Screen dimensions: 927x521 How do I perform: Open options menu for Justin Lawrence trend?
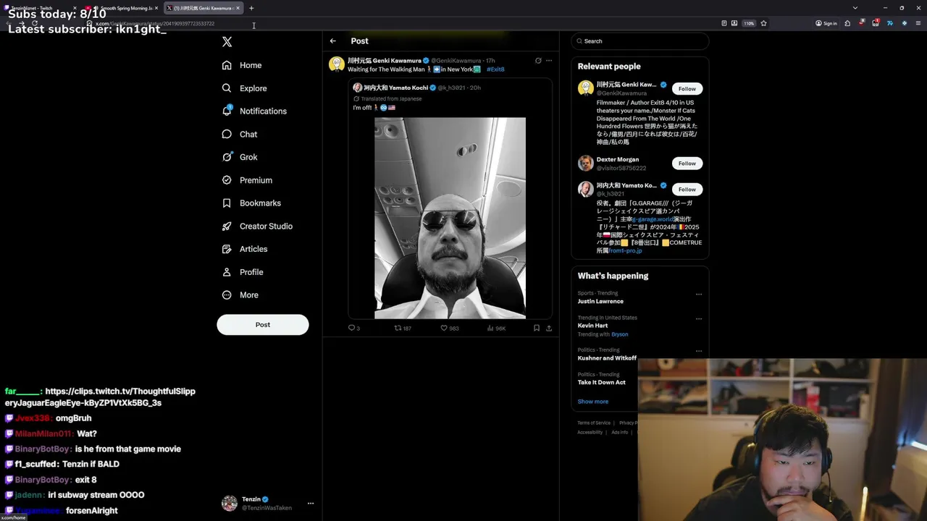click(699, 295)
